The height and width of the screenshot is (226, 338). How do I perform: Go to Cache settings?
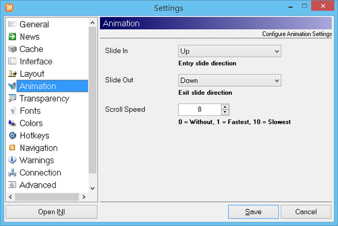(x=31, y=49)
